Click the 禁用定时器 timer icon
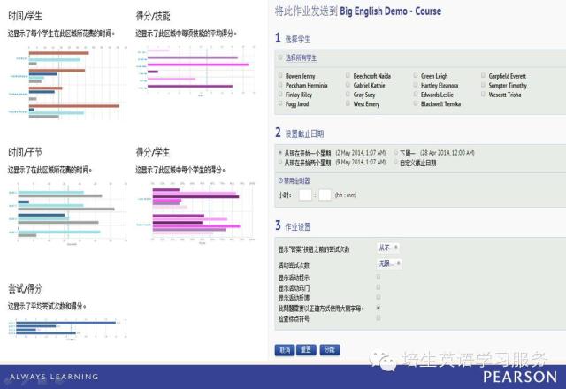566x389 pixels. click(280, 179)
